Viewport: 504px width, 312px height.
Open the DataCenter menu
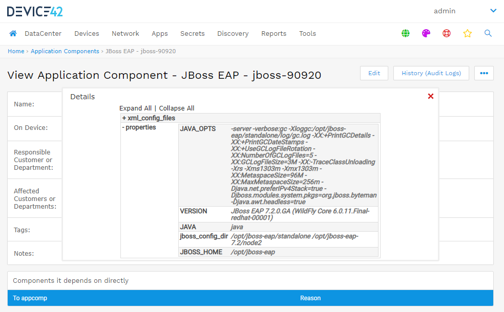click(43, 33)
